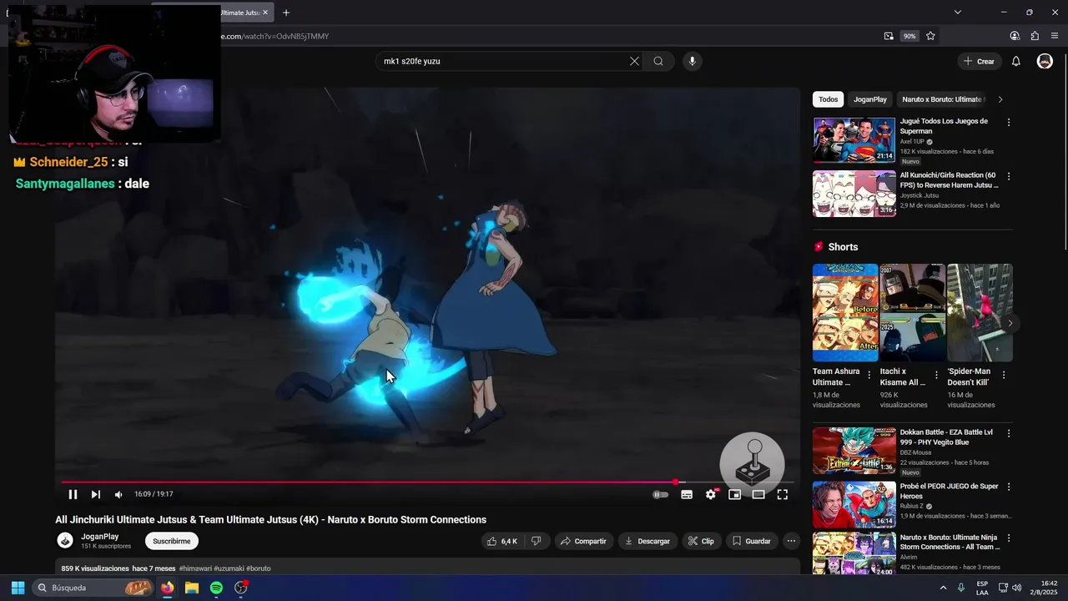Open OBS Studio from taskbar

[x=241, y=588]
